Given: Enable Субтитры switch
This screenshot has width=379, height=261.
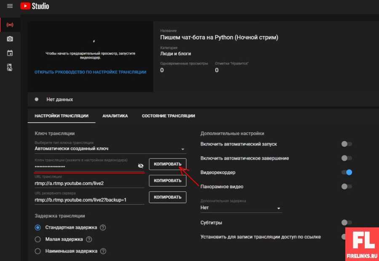Looking at the screenshot, I should pyautogui.click(x=347, y=222).
